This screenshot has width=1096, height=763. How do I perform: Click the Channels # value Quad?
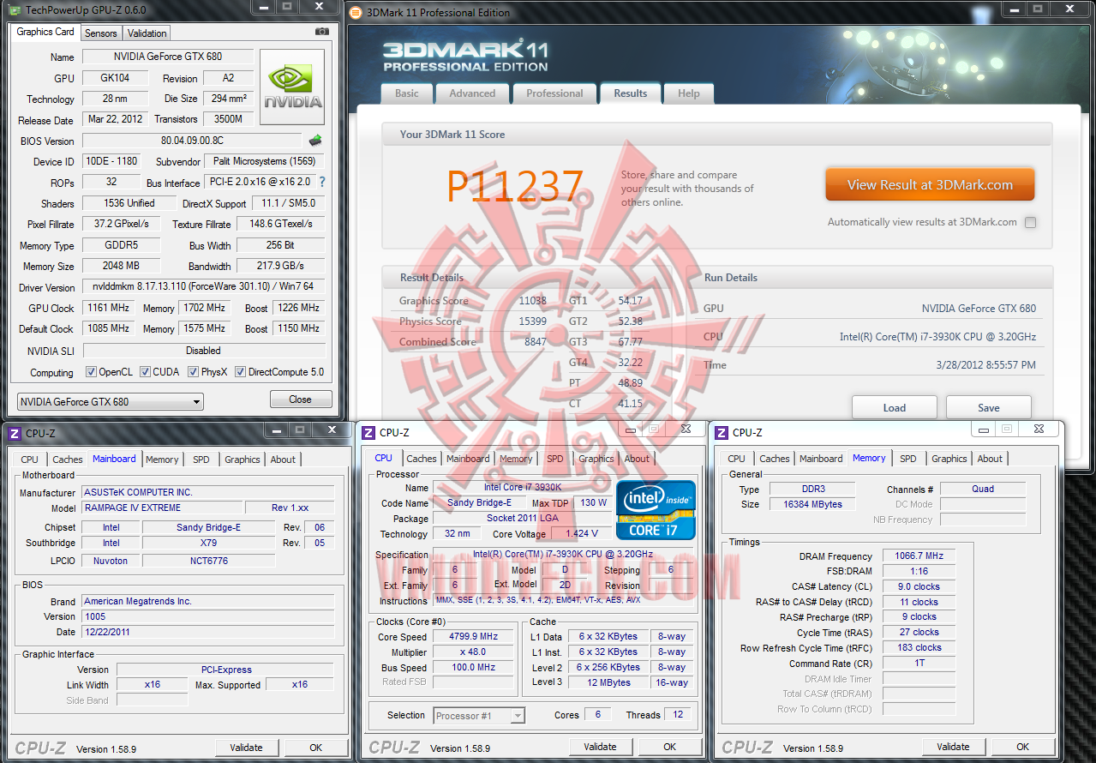[x=983, y=489]
